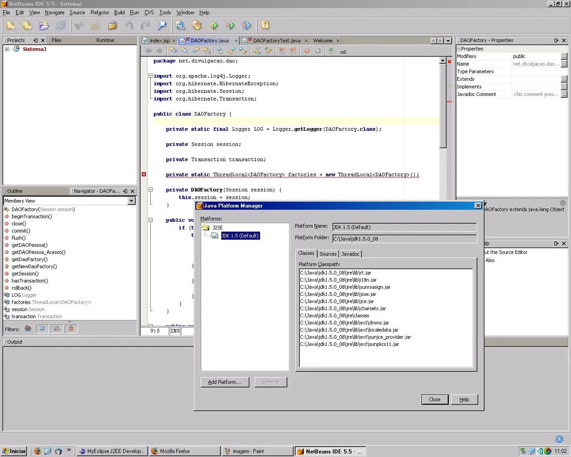The width and height of the screenshot is (571, 457).
Task: Toggle the non-public members lock filter
Action: pos(71,329)
